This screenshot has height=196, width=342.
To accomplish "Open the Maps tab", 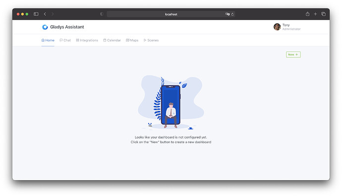I will point(132,40).
